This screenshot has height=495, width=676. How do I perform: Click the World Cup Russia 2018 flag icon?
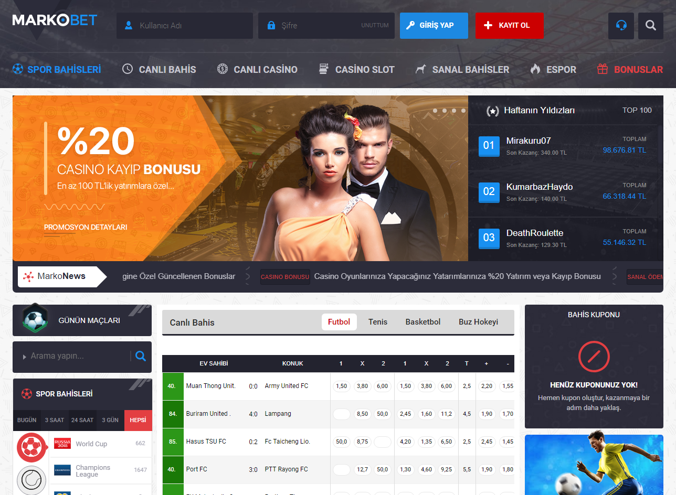click(62, 444)
